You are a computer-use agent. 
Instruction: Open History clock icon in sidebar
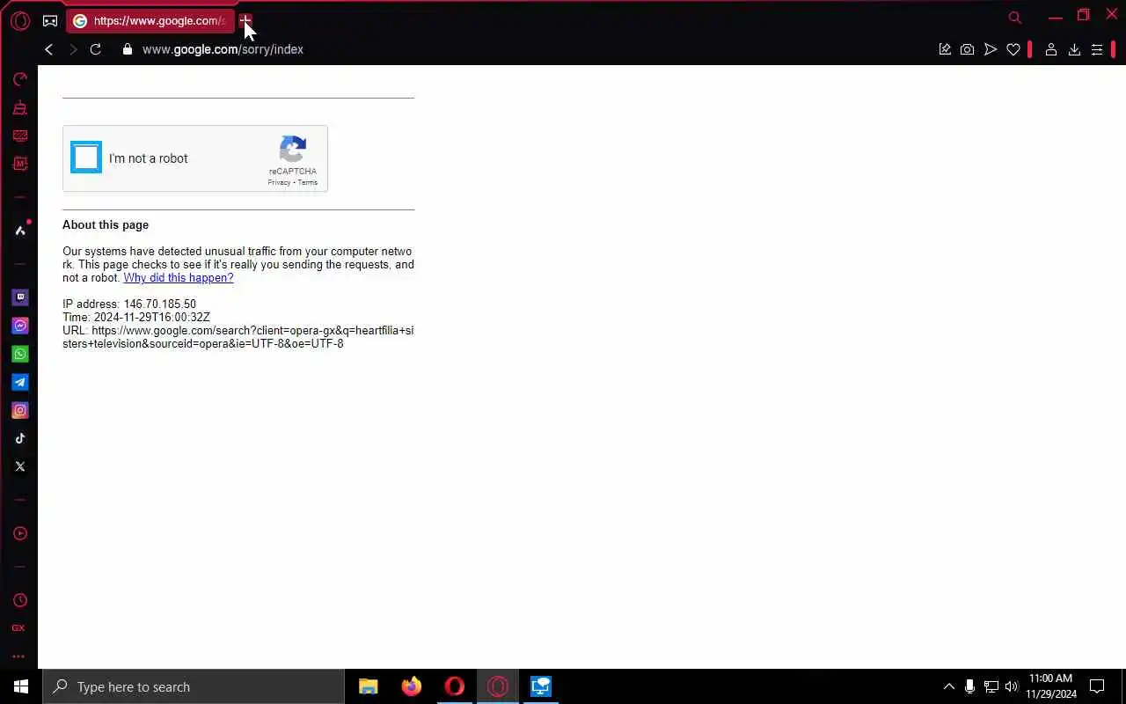click(19, 600)
